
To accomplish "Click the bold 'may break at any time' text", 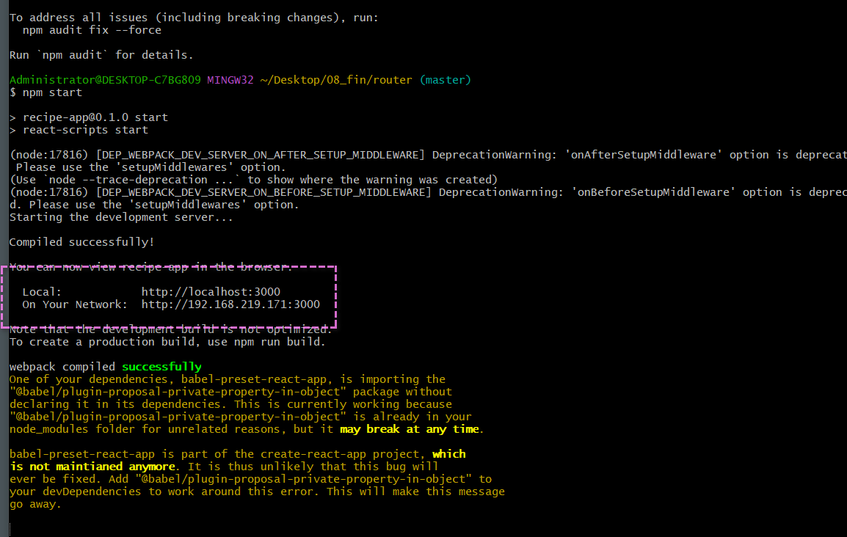I will pos(410,429).
